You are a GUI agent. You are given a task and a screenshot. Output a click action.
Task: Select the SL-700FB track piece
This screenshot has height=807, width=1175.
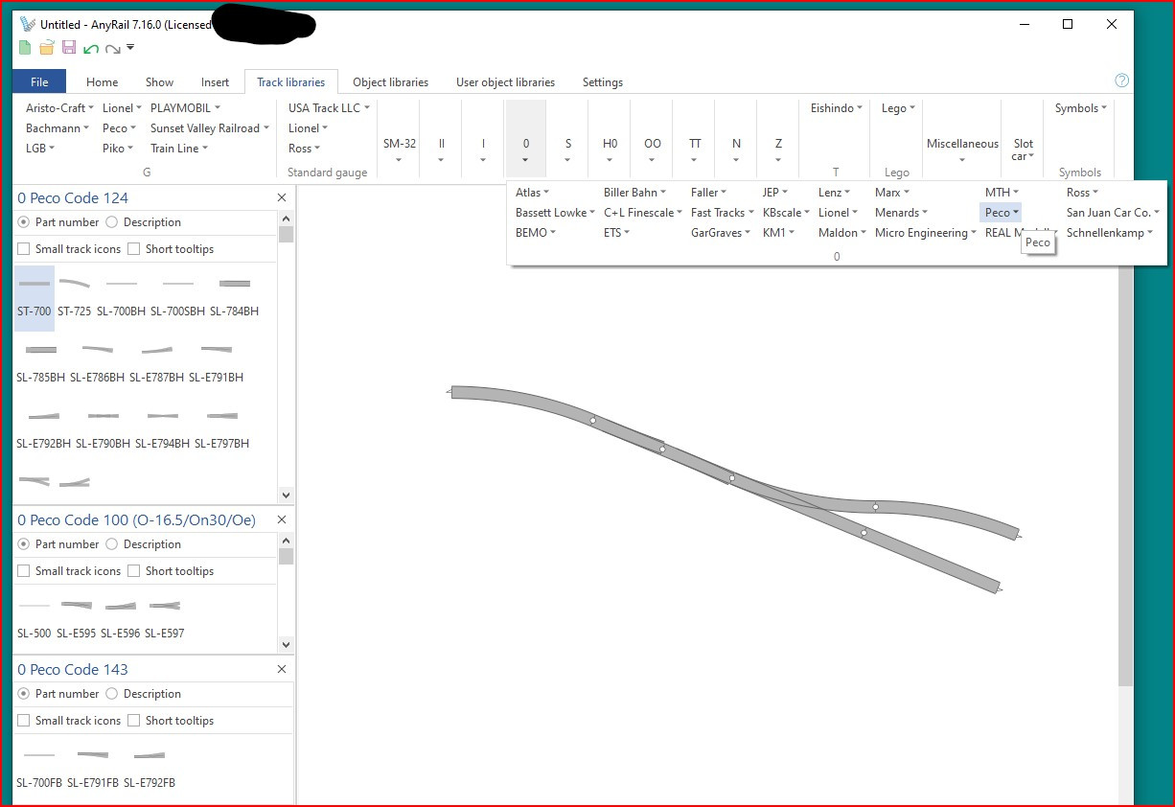pos(39,769)
